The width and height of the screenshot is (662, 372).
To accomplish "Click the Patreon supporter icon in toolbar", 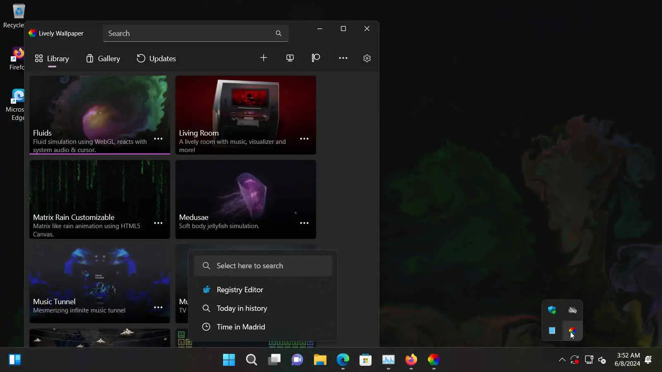I will (316, 58).
